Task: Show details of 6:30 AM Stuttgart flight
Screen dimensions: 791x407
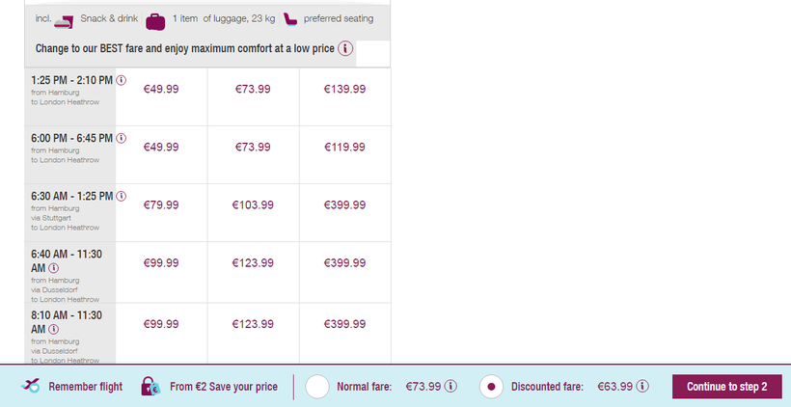Action: coord(121,196)
